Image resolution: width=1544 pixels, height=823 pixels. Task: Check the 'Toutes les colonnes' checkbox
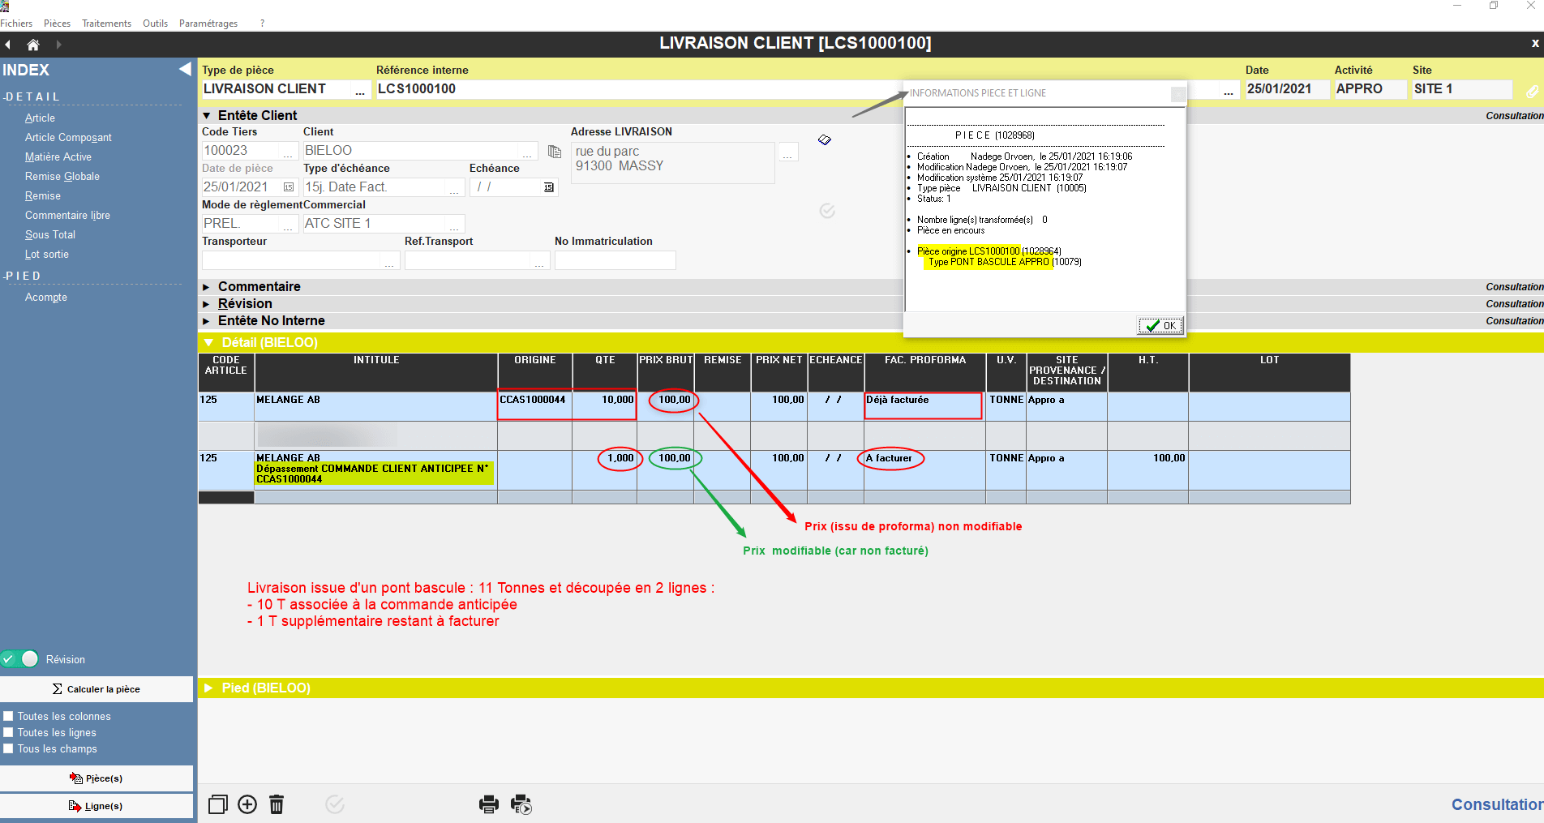(9, 716)
